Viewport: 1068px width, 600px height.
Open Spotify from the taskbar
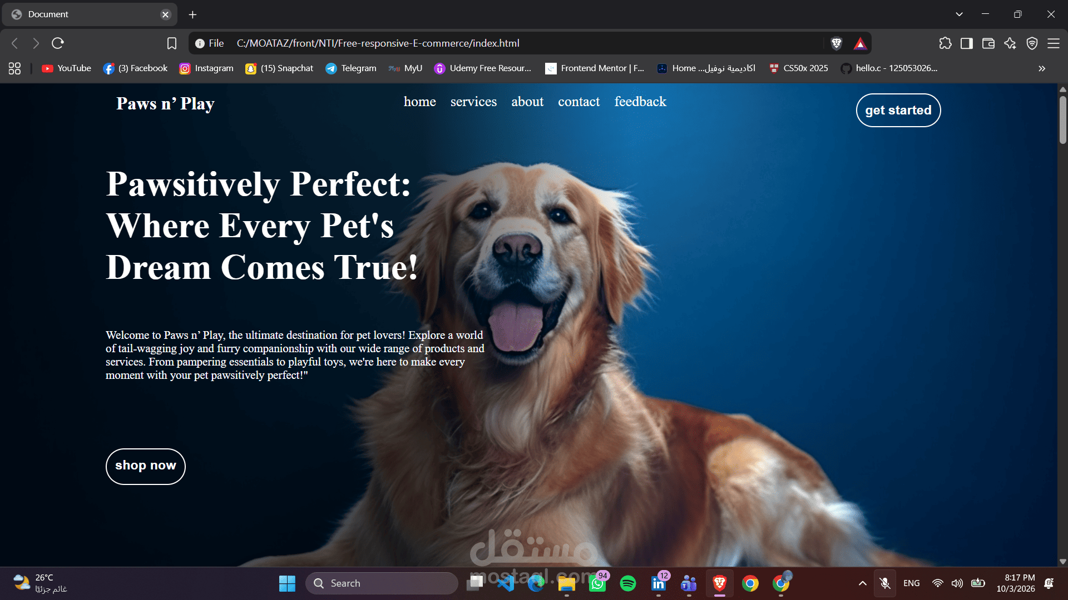click(628, 583)
